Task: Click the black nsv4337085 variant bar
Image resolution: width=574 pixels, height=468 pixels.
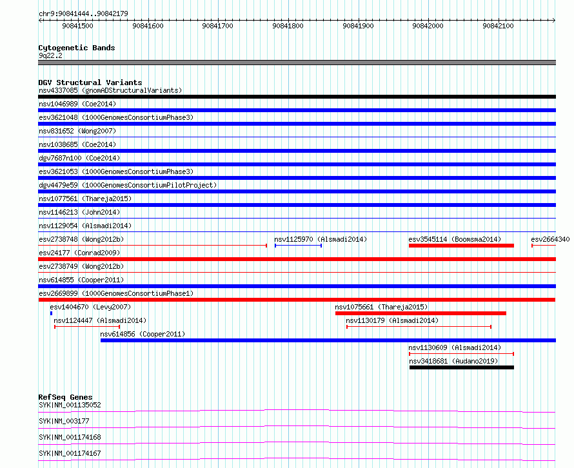Action: (x=297, y=97)
